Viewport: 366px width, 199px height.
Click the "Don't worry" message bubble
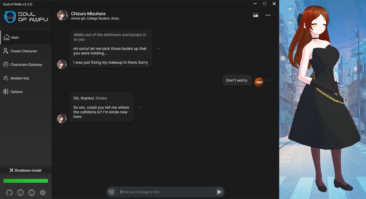tap(237, 80)
